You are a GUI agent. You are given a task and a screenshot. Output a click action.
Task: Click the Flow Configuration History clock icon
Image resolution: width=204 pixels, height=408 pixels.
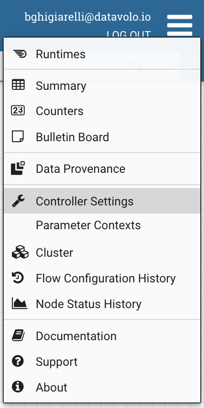pyautogui.click(x=18, y=278)
